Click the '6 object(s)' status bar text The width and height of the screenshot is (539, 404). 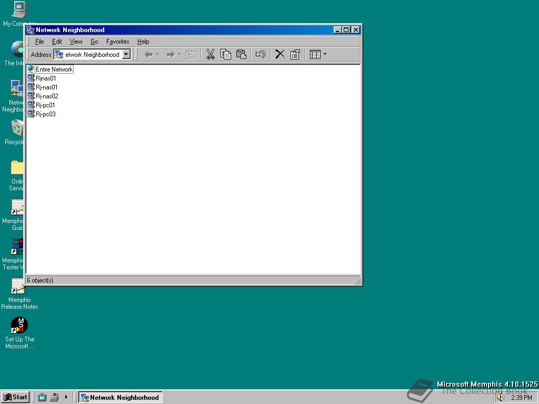[40, 280]
